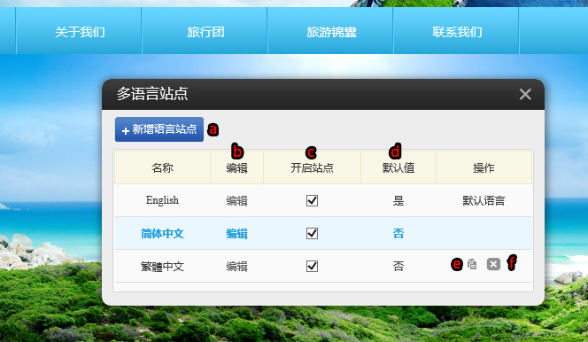
Task: Open the 旅行团 navigation item
Action: tap(205, 32)
